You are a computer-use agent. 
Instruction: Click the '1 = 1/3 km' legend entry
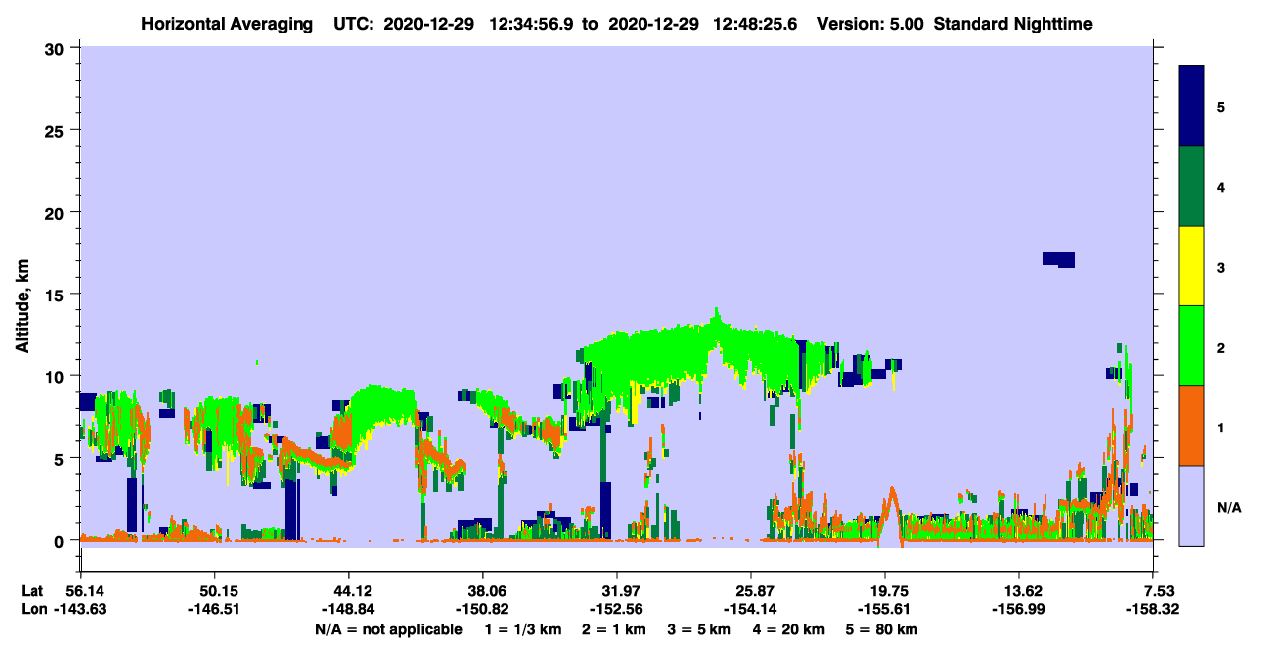[525, 629]
